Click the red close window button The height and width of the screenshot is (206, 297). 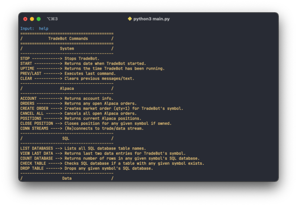(x=25, y=19)
